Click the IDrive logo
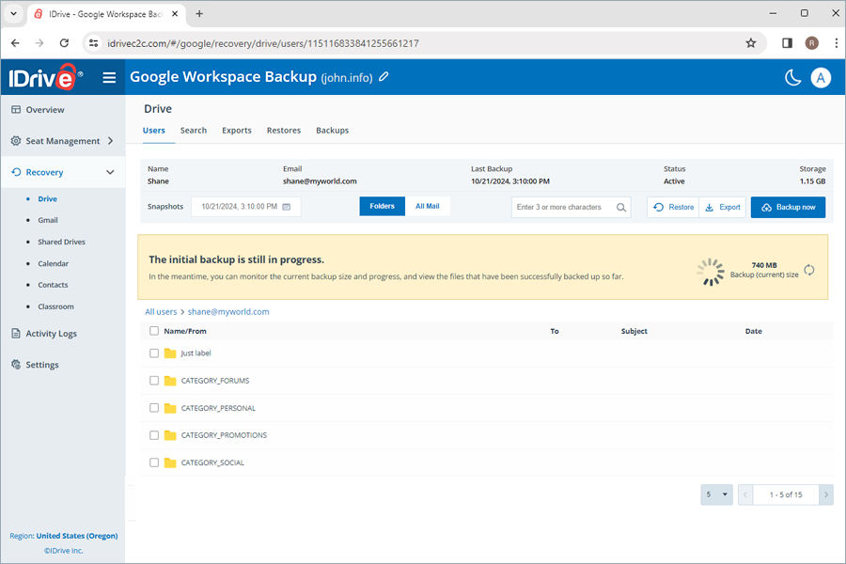Image resolution: width=846 pixels, height=564 pixels. 46,77
